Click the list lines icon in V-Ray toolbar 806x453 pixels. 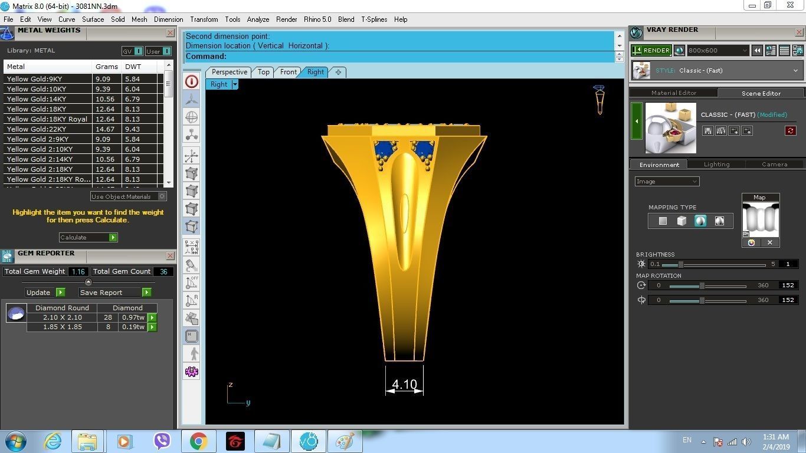(785, 51)
